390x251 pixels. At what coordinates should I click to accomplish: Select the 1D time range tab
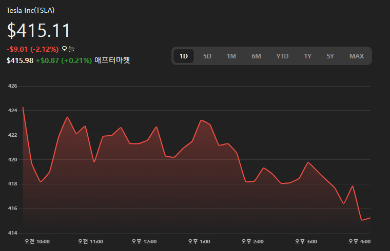coord(184,56)
